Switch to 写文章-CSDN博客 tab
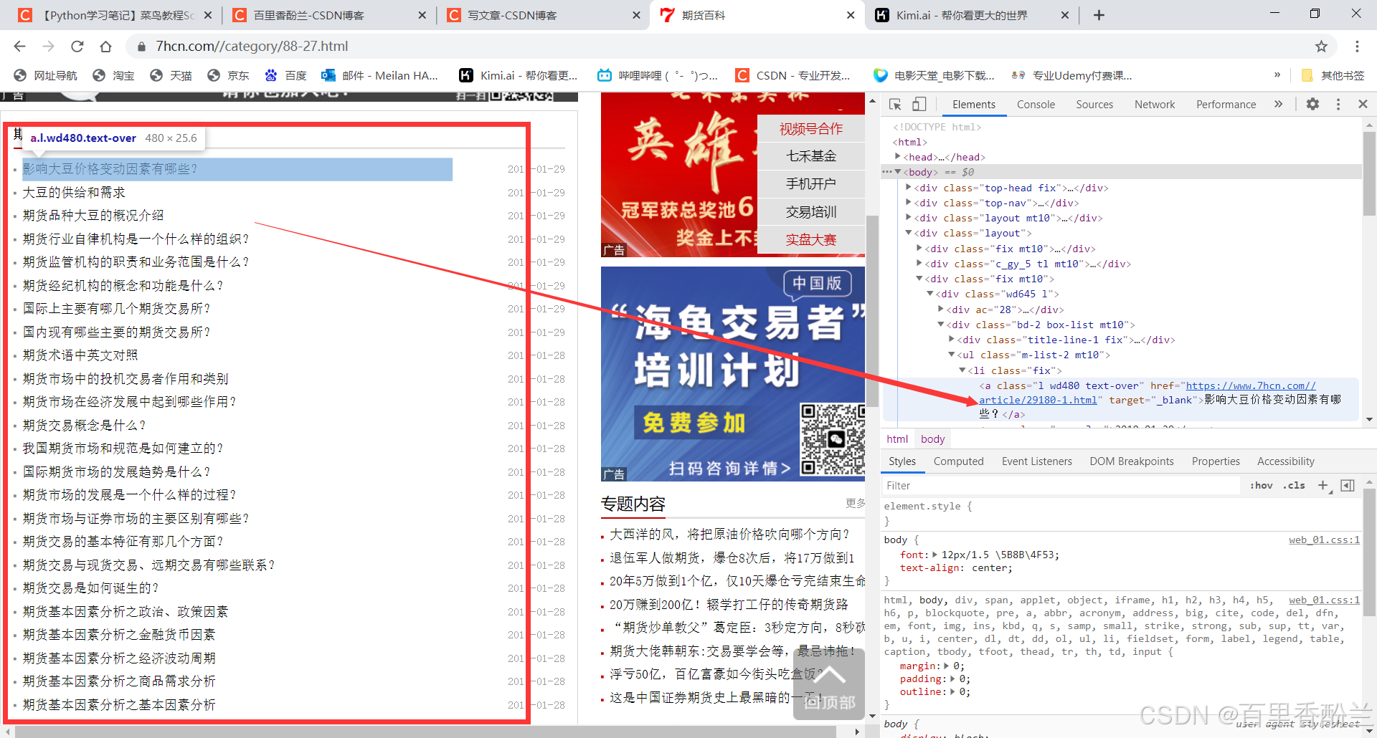The image size is (1377, 738). pos(512,15)
